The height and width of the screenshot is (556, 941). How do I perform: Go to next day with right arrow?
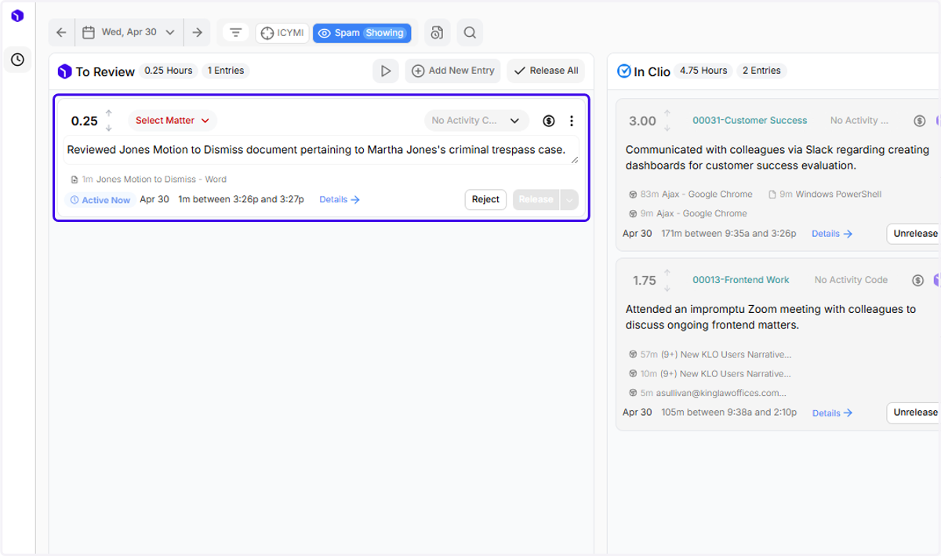click(197, 32)
